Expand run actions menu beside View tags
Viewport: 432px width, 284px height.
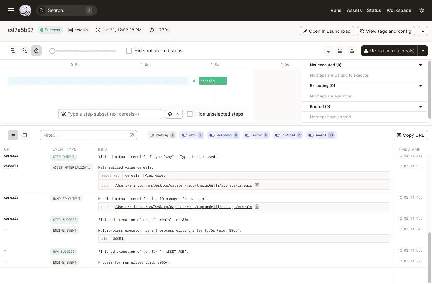click(423, 31)
